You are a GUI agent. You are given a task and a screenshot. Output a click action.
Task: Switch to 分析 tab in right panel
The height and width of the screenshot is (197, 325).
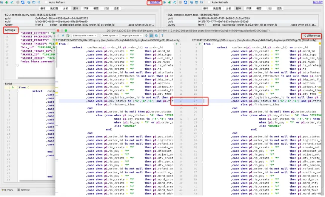click(x=229, y=9)
